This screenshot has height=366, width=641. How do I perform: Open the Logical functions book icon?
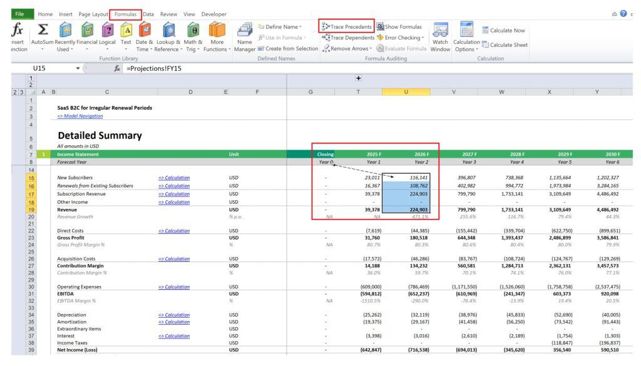pyautogui.click(x=108, y=30)
